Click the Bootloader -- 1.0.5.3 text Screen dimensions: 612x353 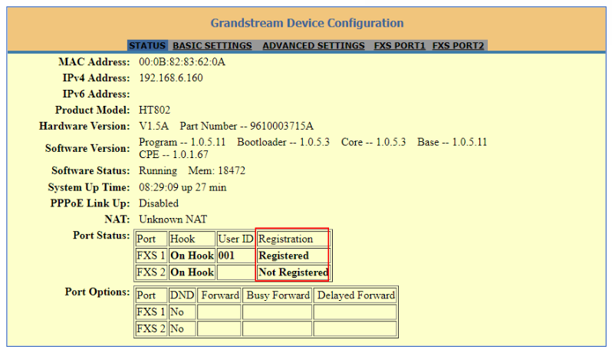283,142
